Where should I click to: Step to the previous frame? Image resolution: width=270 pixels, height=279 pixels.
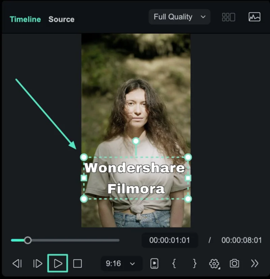coord(17,263)
